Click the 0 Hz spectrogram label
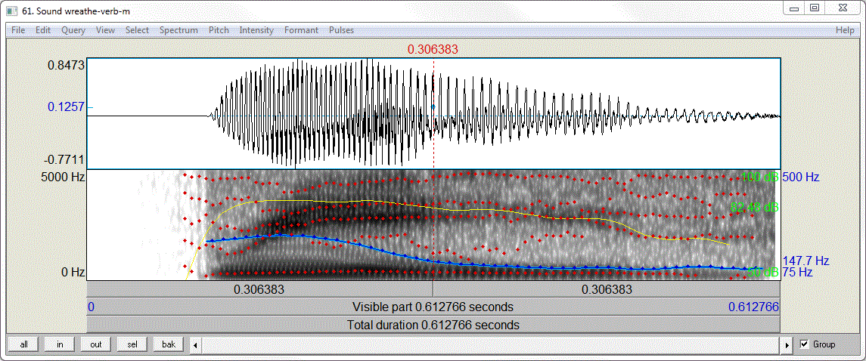The height and width of the screenshot is (361, 866). click(71, 273)
